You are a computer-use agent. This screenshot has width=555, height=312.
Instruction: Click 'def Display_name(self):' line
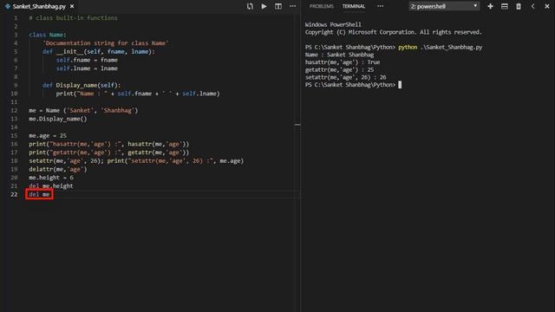click(x=82, y=85)
